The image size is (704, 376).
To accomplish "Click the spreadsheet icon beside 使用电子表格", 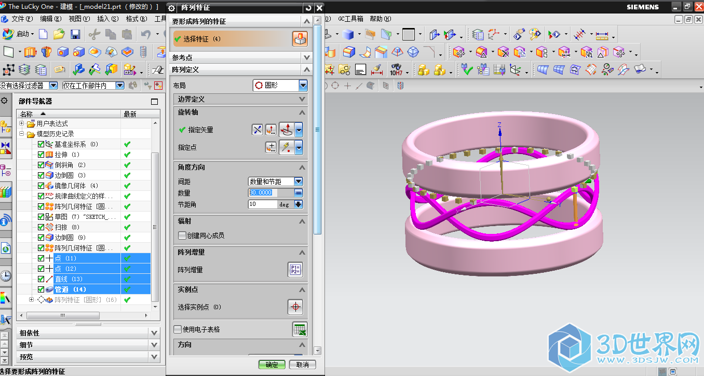I will point(300,329).
